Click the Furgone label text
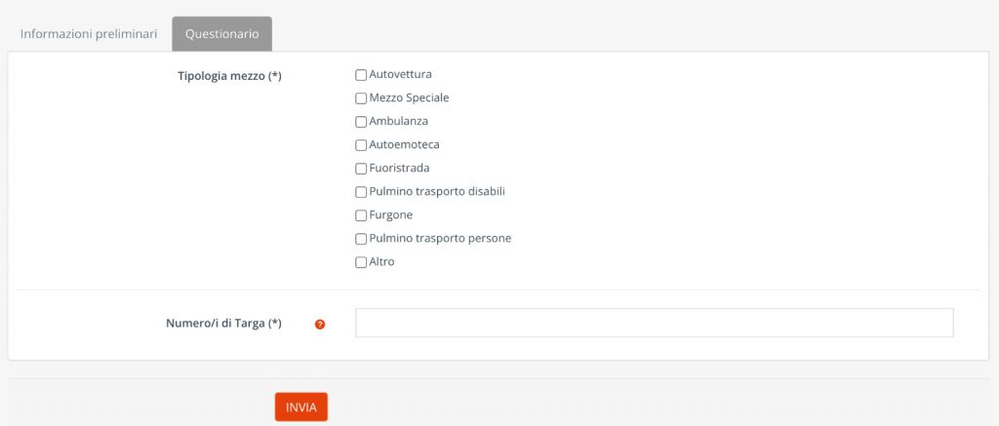The image size is (999, 426). pos(391,214)
